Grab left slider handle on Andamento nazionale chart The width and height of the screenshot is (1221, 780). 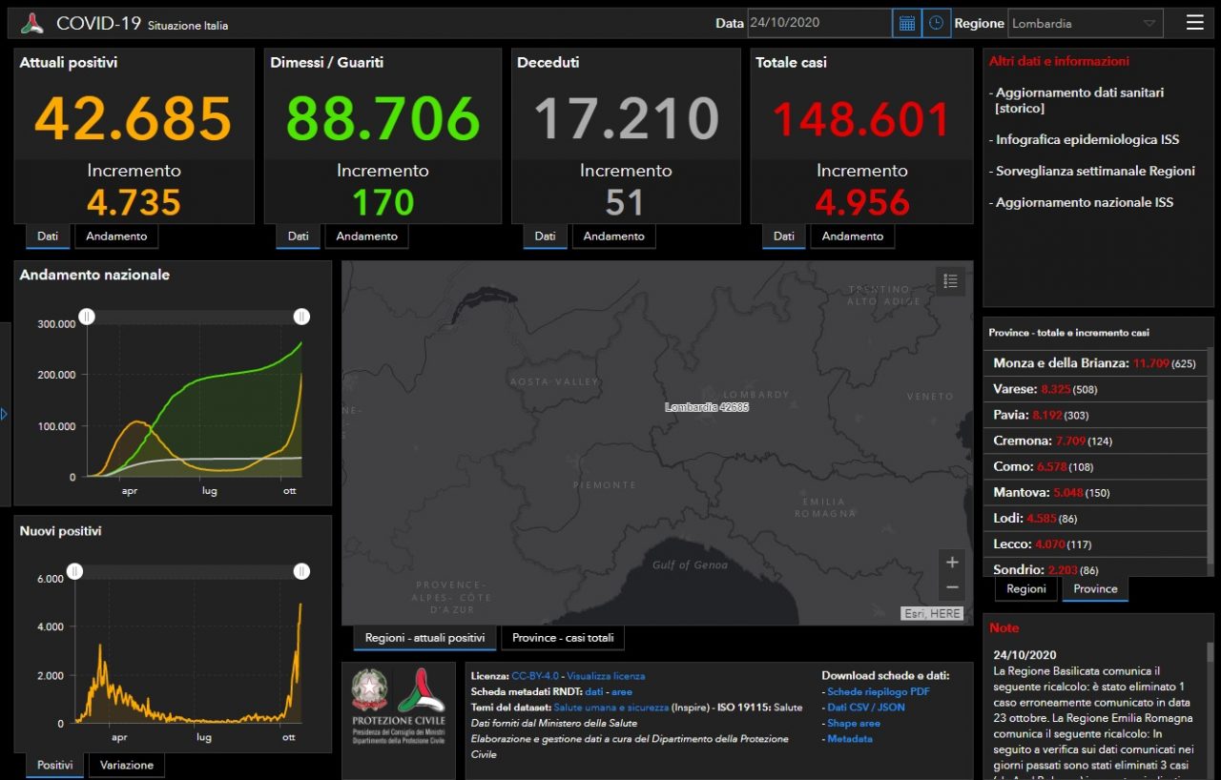87,317
